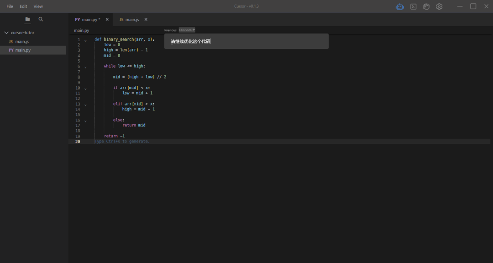Screen dimensions: 493x263
Task: Fold the elif block at line 13
Action: [85, 105]
